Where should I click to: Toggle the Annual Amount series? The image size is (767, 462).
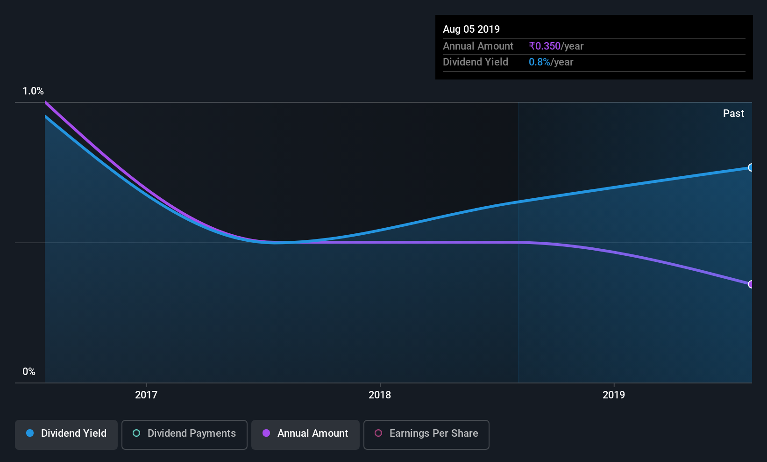tap(305, 434)
